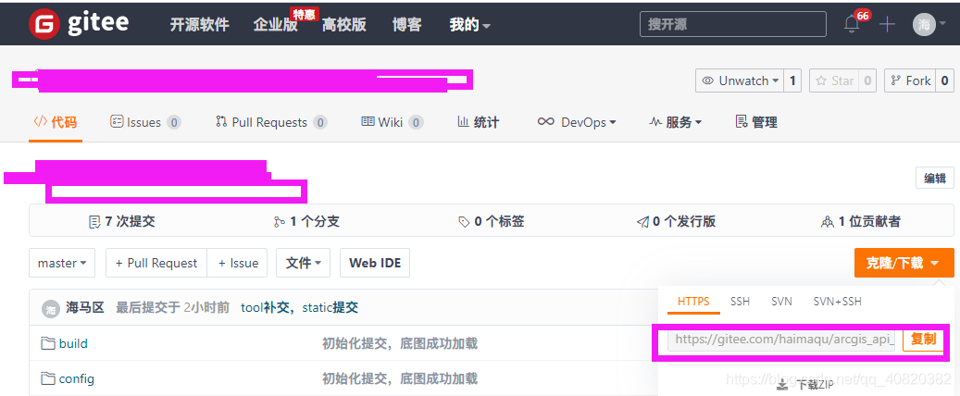
Task: Open 高校版 in the top navigation
Action: click(344, 25)
